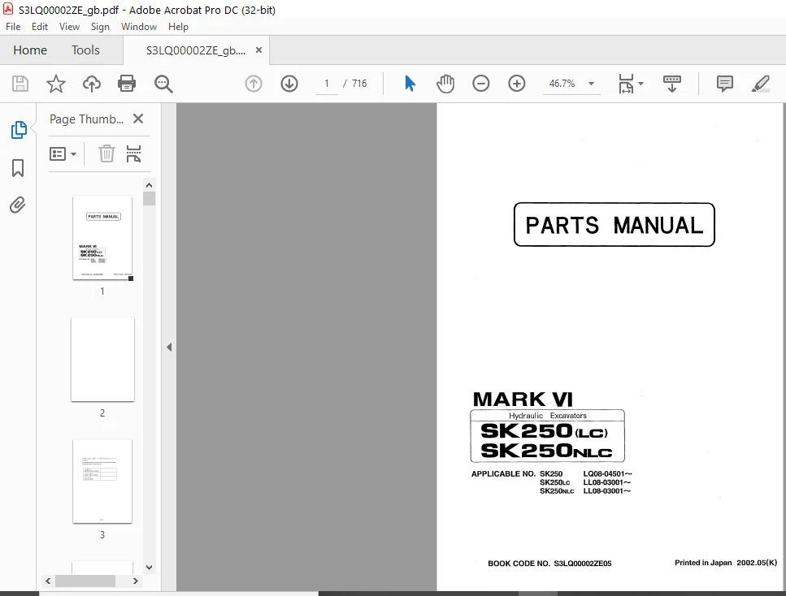Screen dimensions: 786x596
Task: Close the S3LQ00002ZE_gb document tab
Action: [258, 50]
